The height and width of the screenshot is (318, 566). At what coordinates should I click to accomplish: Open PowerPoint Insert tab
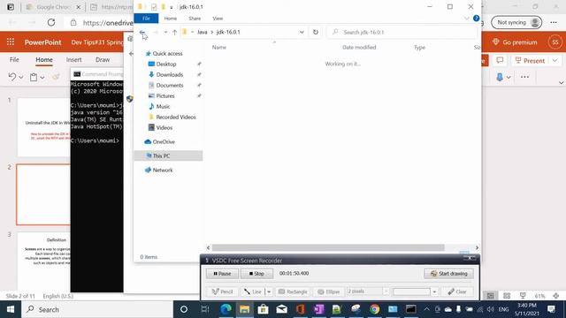[74, 60]
